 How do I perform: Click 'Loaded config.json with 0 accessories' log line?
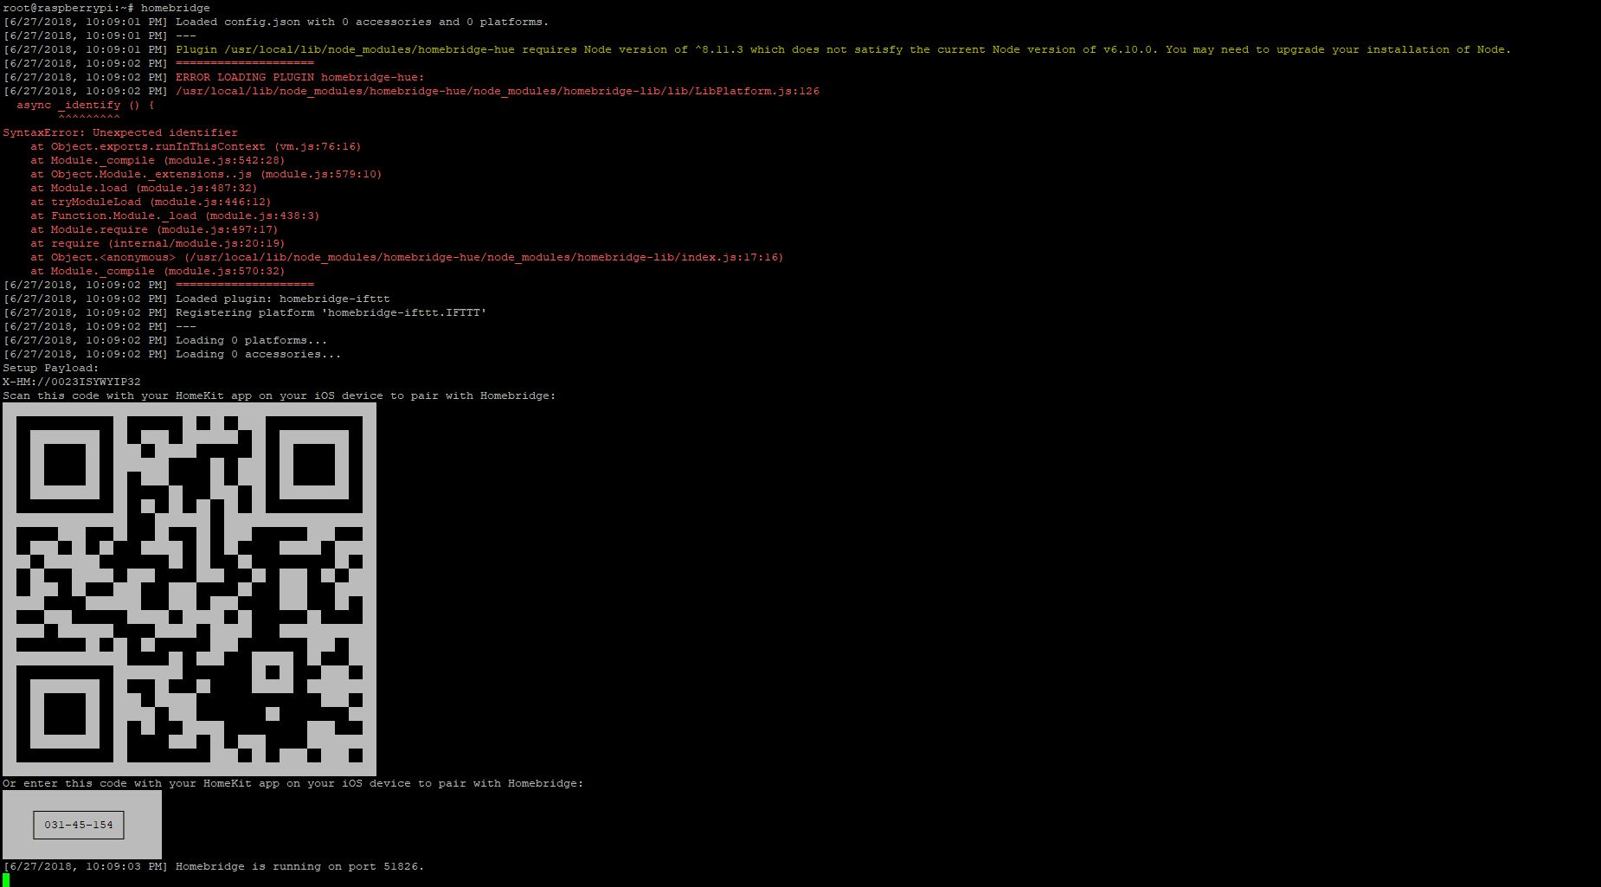click(276, 22)
